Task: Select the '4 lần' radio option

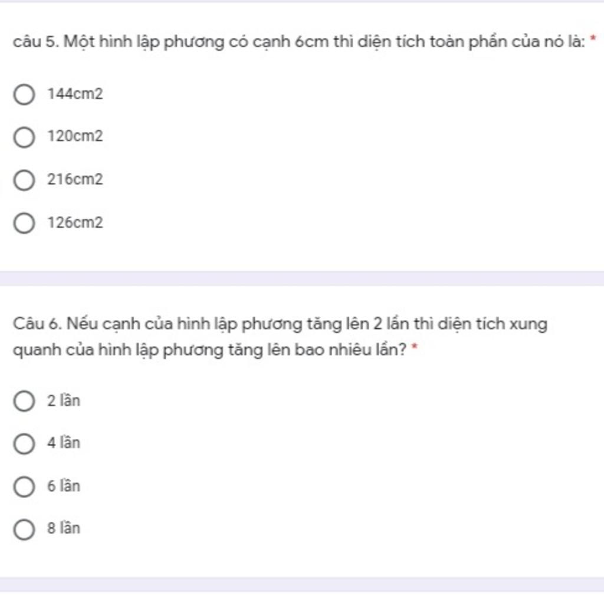Action: (x=24, y=444)
